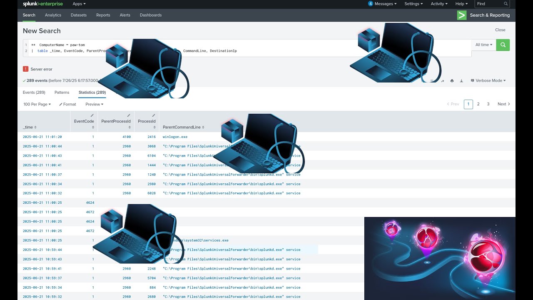Click the export download icon

pos(461,81)
